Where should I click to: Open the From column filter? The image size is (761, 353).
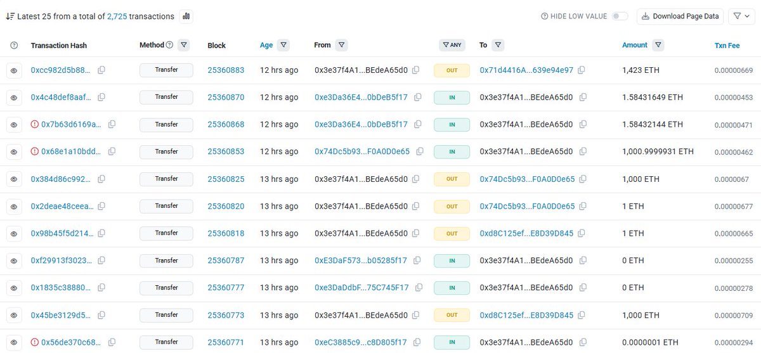coord(341,45)
